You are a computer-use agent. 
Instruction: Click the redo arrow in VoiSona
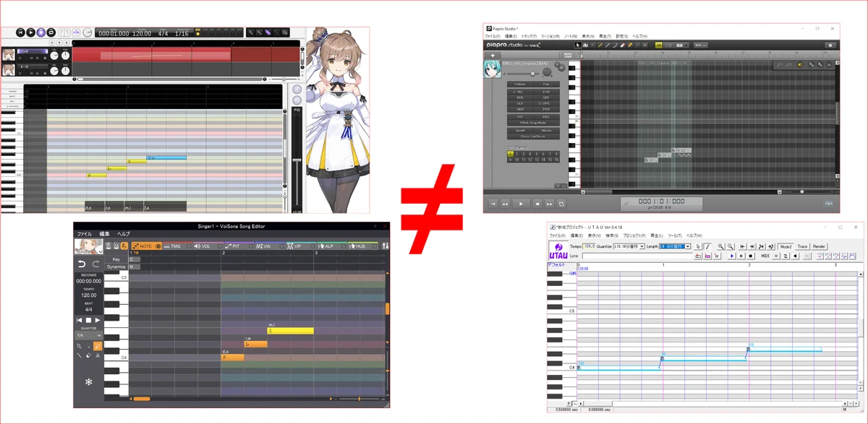tap(96, 264)
